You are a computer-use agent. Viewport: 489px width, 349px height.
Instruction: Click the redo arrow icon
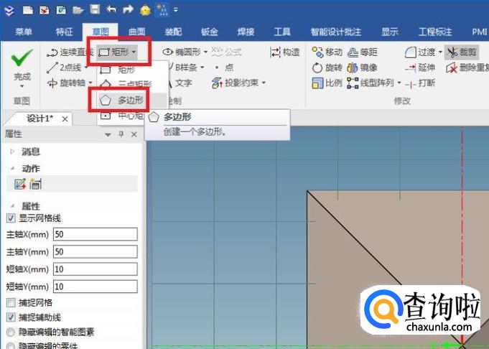pos(128,9)
